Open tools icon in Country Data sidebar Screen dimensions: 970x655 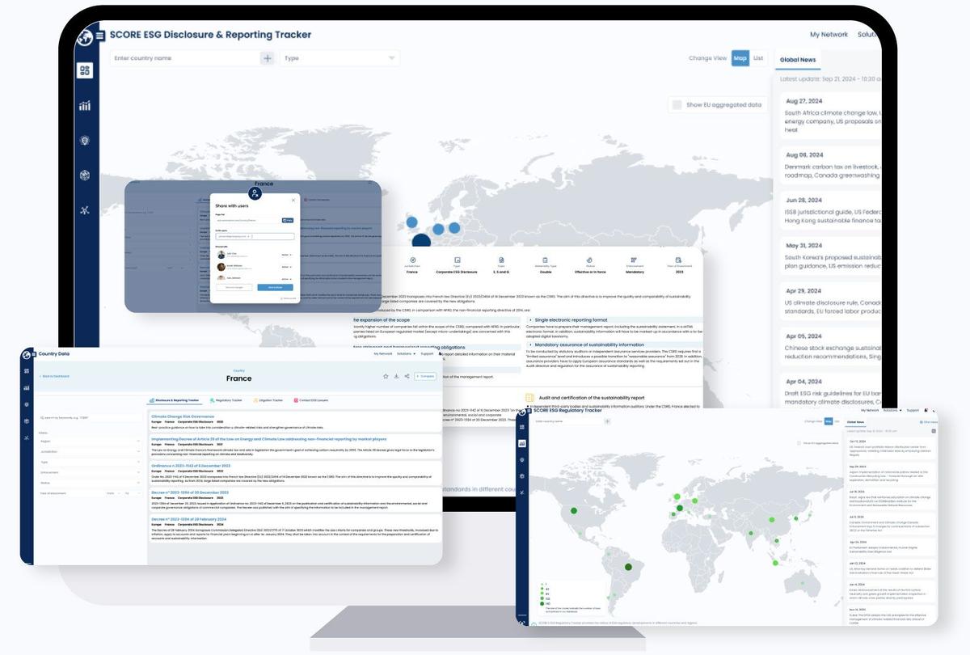click(27, 437)
